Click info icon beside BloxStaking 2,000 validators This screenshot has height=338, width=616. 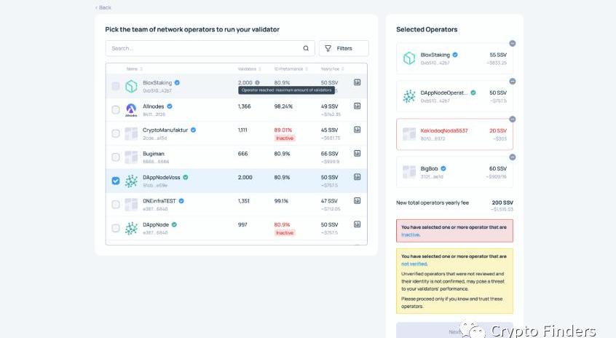click(257, 82)
